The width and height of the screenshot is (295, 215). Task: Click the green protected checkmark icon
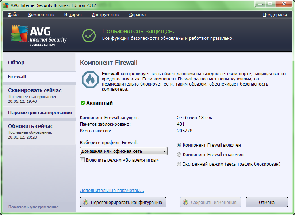click(x=89, y=35)
